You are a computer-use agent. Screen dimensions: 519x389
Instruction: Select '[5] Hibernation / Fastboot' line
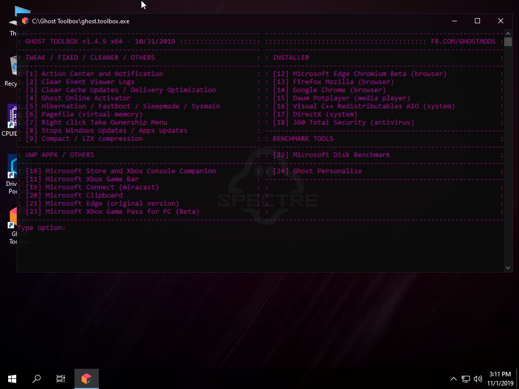123,106
